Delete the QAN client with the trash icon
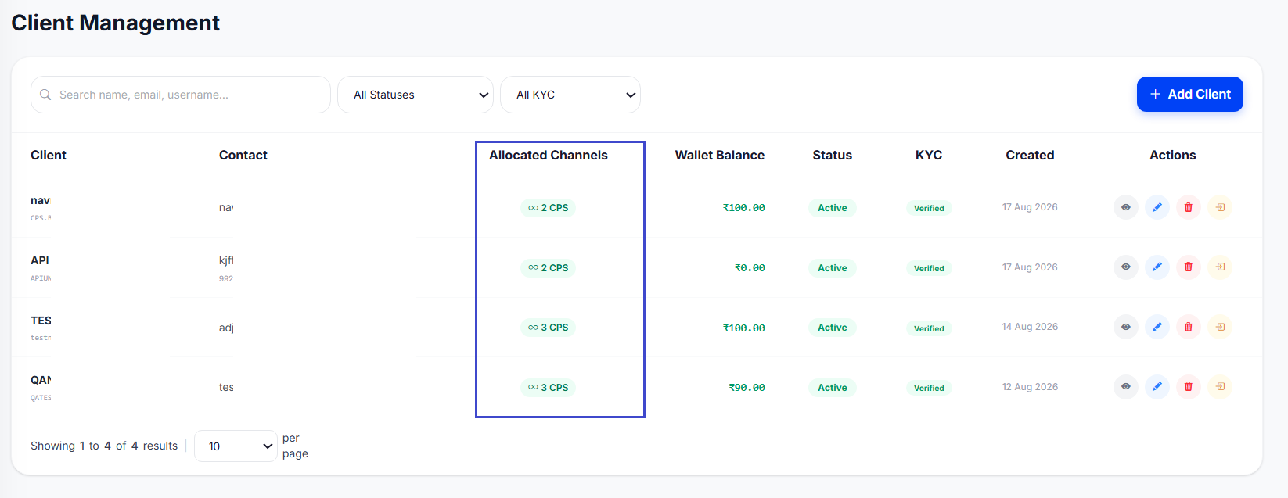Screen dimensions: 1288x498 point(1189,386)
